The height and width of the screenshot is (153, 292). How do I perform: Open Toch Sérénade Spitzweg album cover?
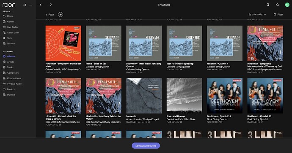pos(185,43)
